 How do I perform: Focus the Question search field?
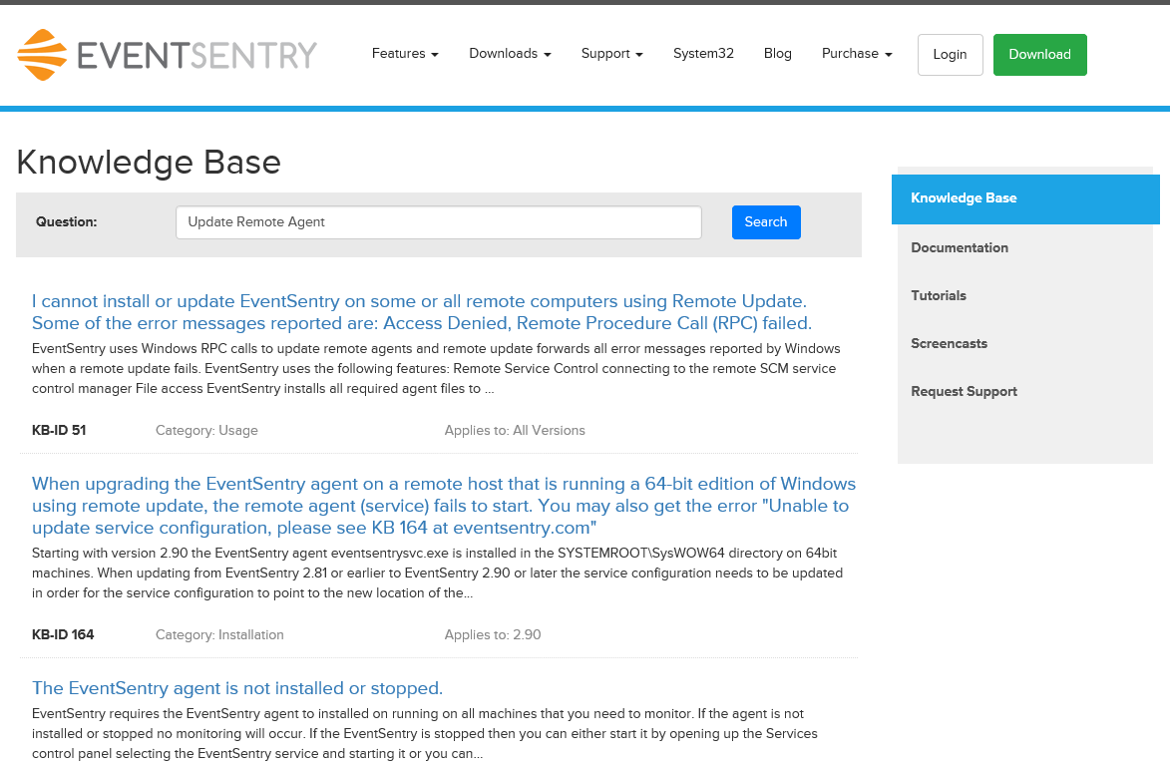click(x=439, y=222)
